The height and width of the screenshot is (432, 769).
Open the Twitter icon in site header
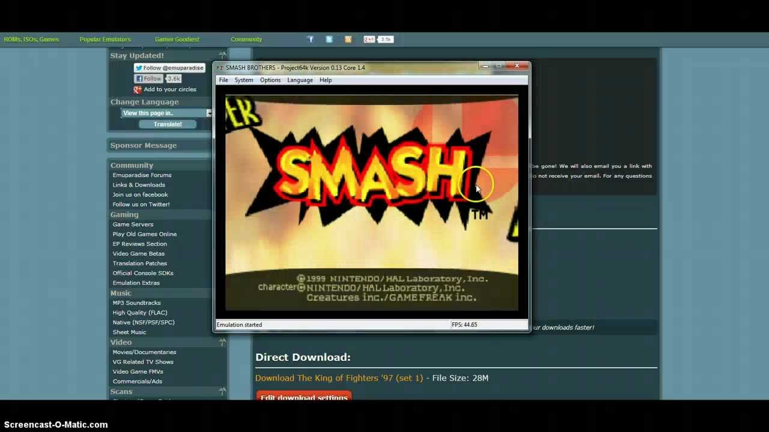click(x=329, y=39)
